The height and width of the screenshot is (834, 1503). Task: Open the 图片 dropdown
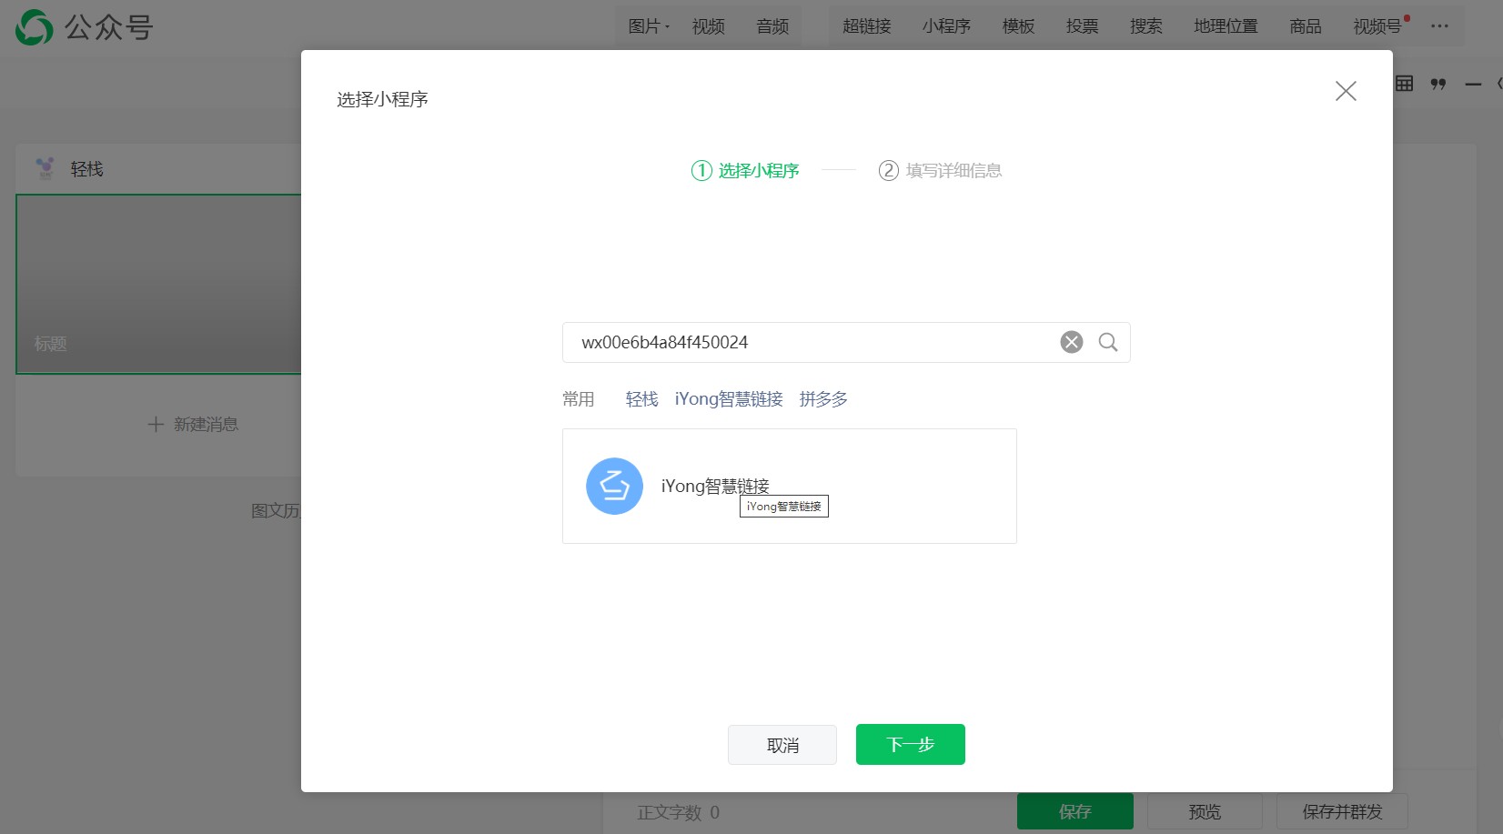tap(649, 26)
